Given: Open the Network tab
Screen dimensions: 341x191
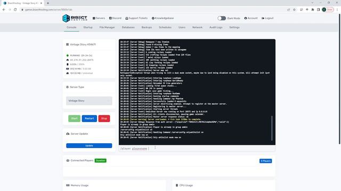Looking at the screenshot, I should (x=197, y=28).
